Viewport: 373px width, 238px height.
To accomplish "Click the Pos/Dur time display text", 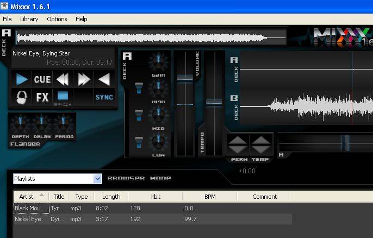I will (x=80, y=62).
